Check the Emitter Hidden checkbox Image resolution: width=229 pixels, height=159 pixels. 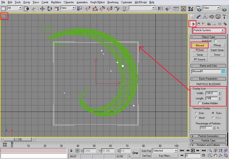pos(200,103)
